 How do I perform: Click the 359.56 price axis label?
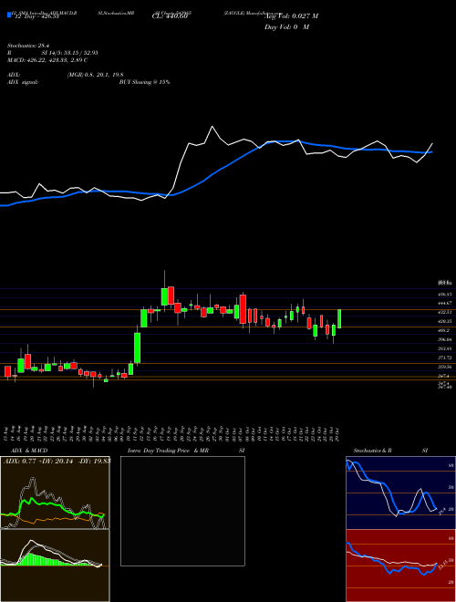point(446,367)
